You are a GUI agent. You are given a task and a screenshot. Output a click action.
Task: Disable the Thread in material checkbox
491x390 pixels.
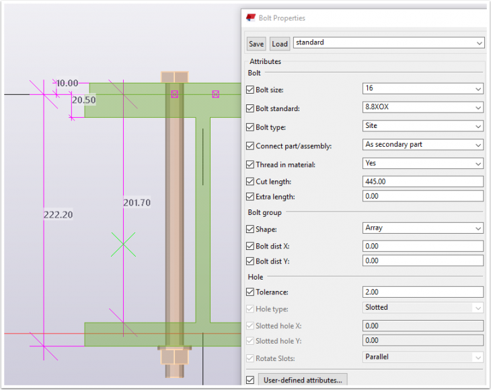coord(251,164)
